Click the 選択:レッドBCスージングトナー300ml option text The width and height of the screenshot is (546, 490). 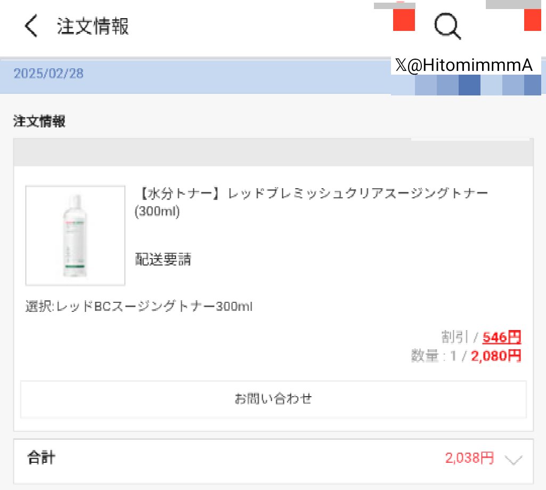tap(138, 307)
